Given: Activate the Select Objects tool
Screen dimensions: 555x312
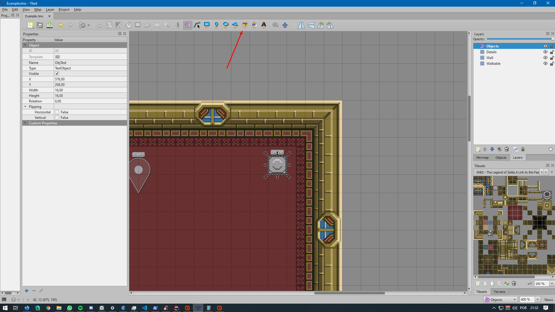Looking at the screenshot, I should coord(187,25).
